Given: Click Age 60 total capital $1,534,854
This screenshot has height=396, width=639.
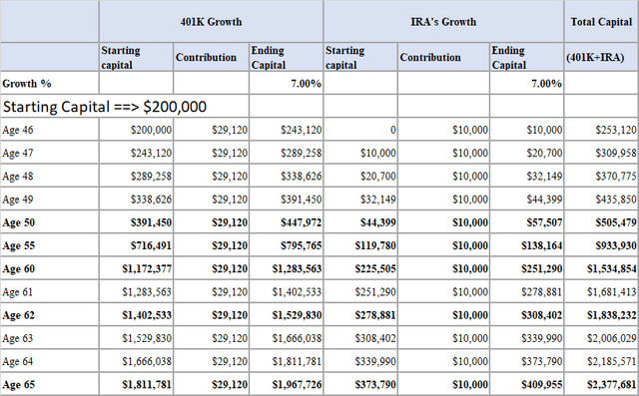Looking at the screenshot, I should (601, 269).
